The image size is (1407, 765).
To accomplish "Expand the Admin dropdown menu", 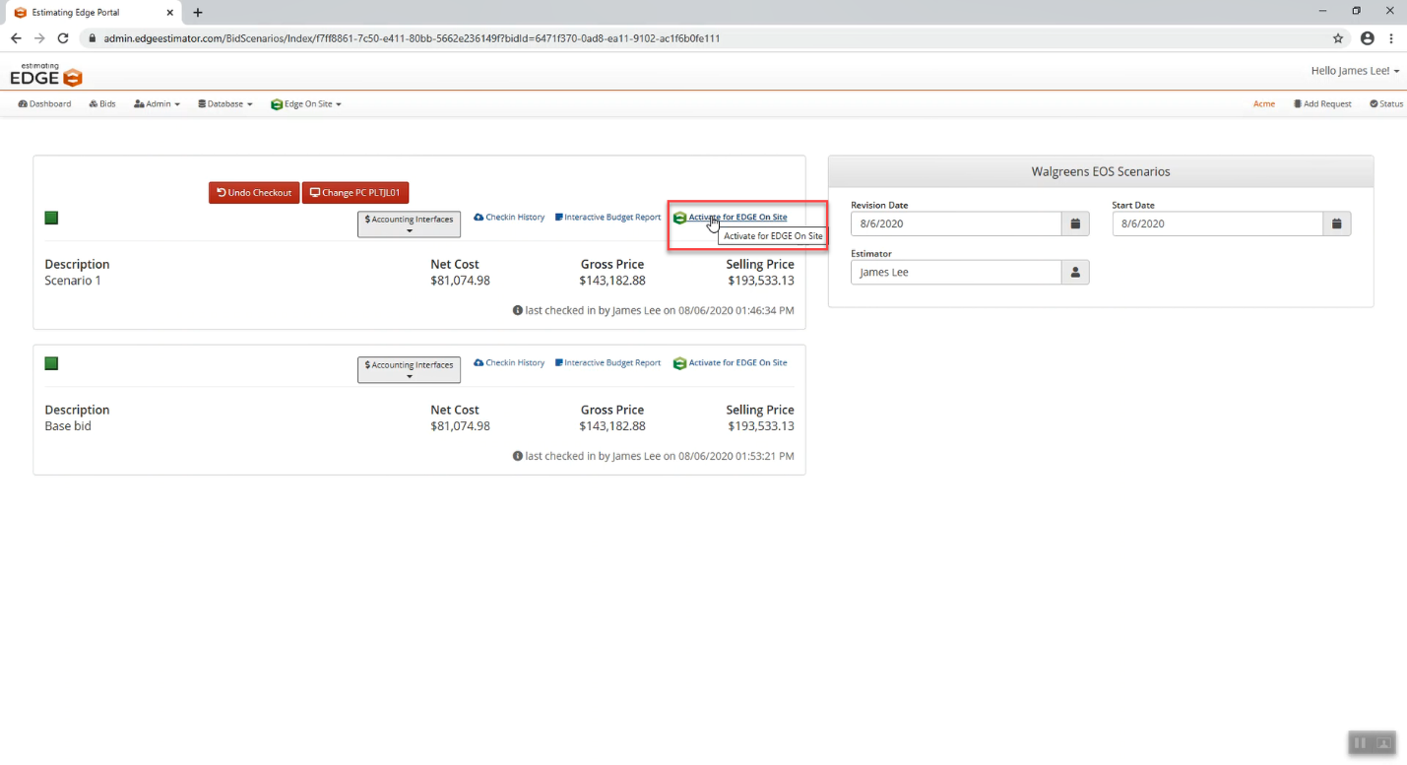I will point(156,103).
